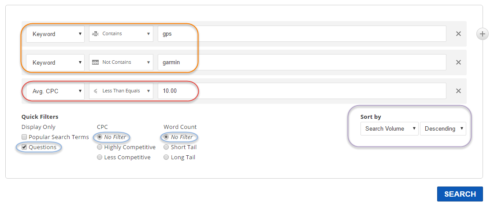The height and width of the screenshot is (205, 494).
Task: Remove the gps keyword filter row
Action: click(458, 34)
